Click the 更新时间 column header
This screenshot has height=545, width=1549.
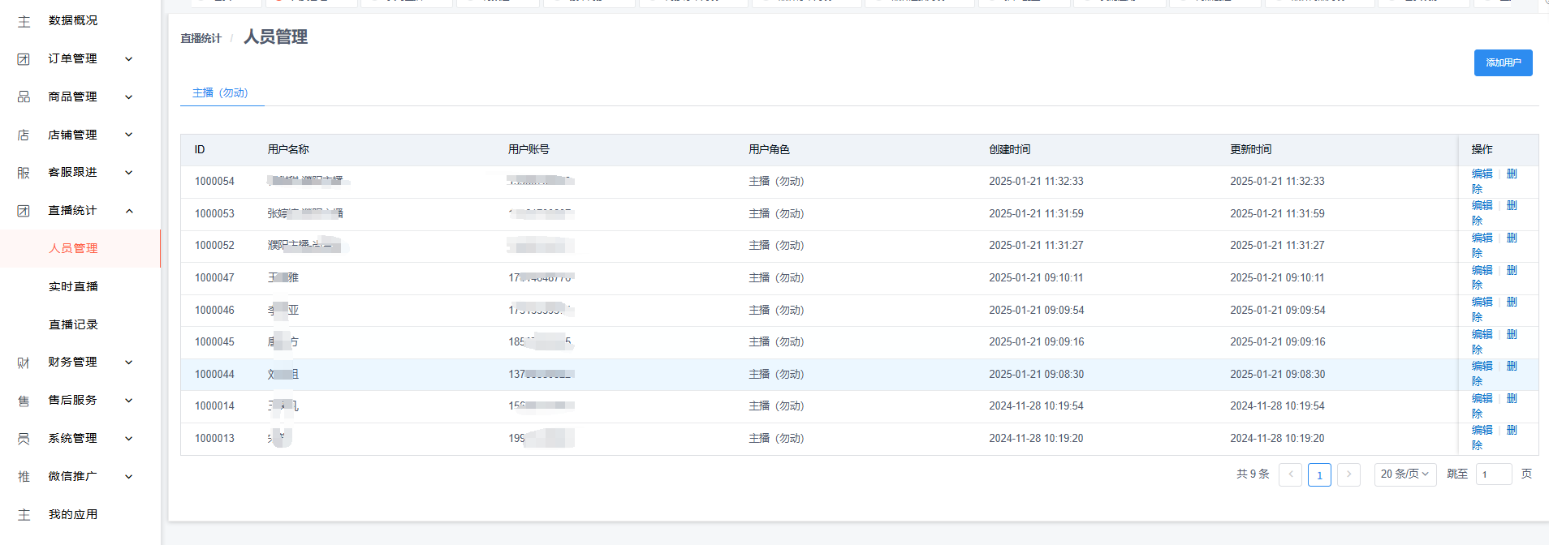pos(1250,149)
